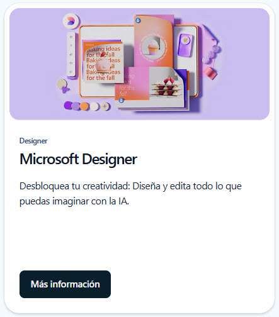Click the scalloped cookie shape icon
This screenshot has height=317, width=279.
click(62, 84)
